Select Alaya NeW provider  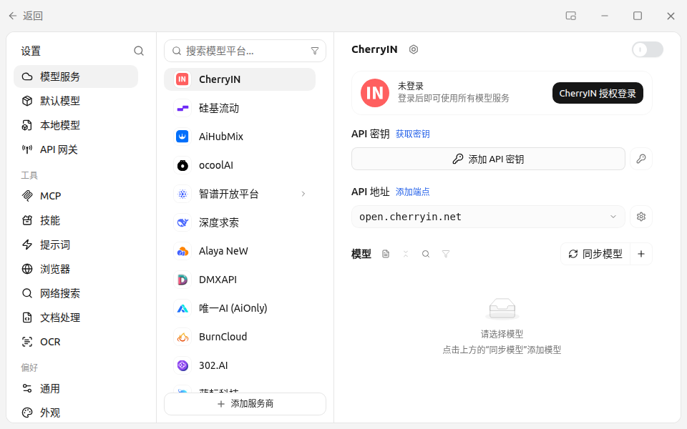(x=240, y=251)
